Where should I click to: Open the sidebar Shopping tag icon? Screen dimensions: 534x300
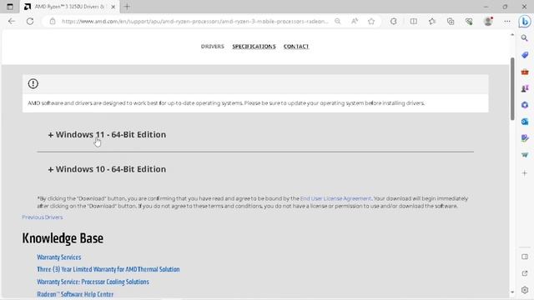525,55
